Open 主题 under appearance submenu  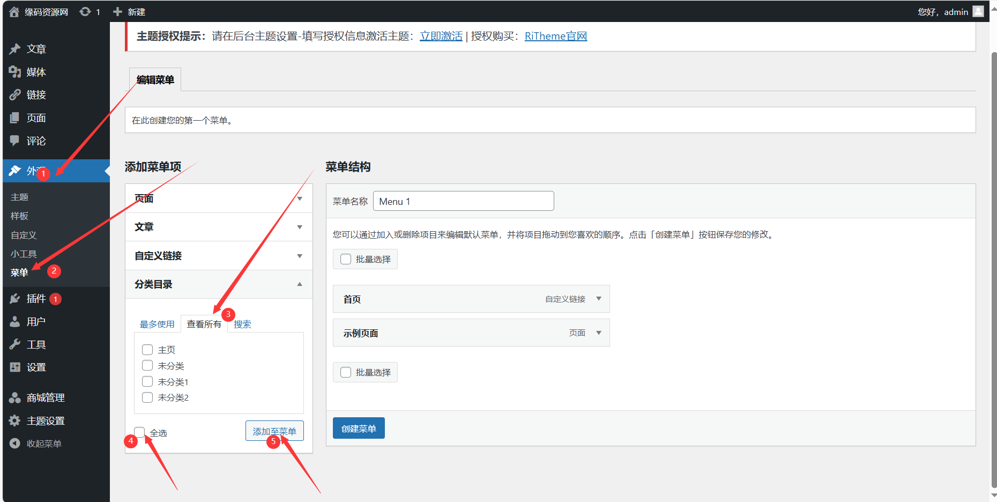click(19, 197)
